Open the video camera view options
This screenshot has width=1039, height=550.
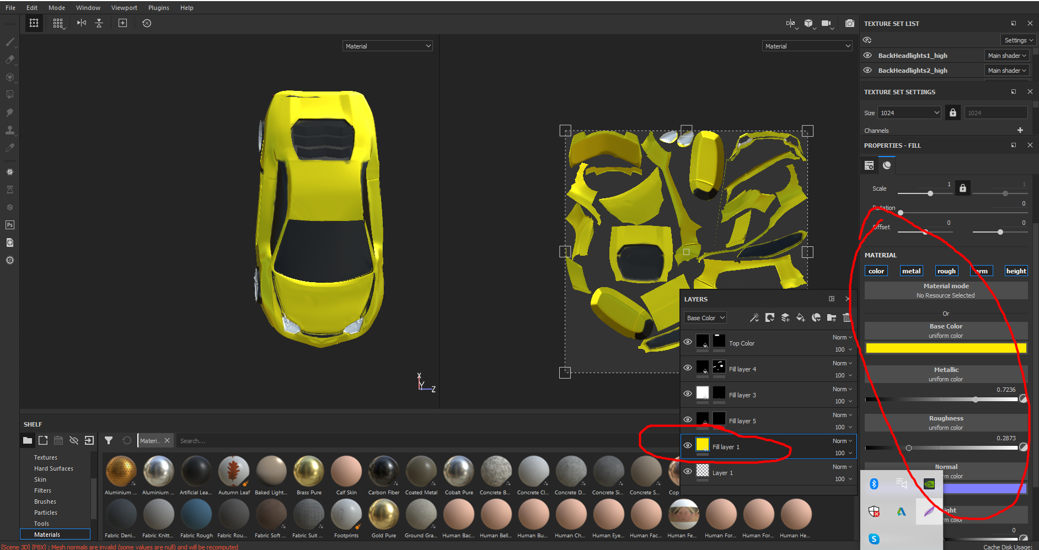827,23
